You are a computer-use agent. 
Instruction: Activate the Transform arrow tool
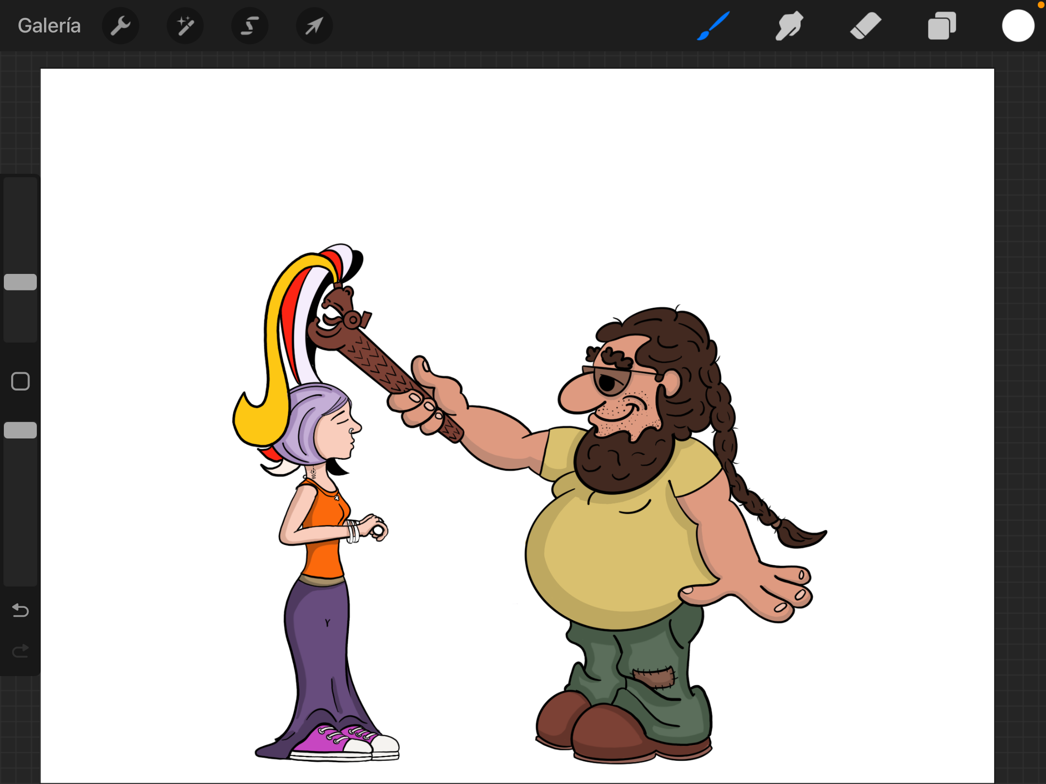click(314, 26)
